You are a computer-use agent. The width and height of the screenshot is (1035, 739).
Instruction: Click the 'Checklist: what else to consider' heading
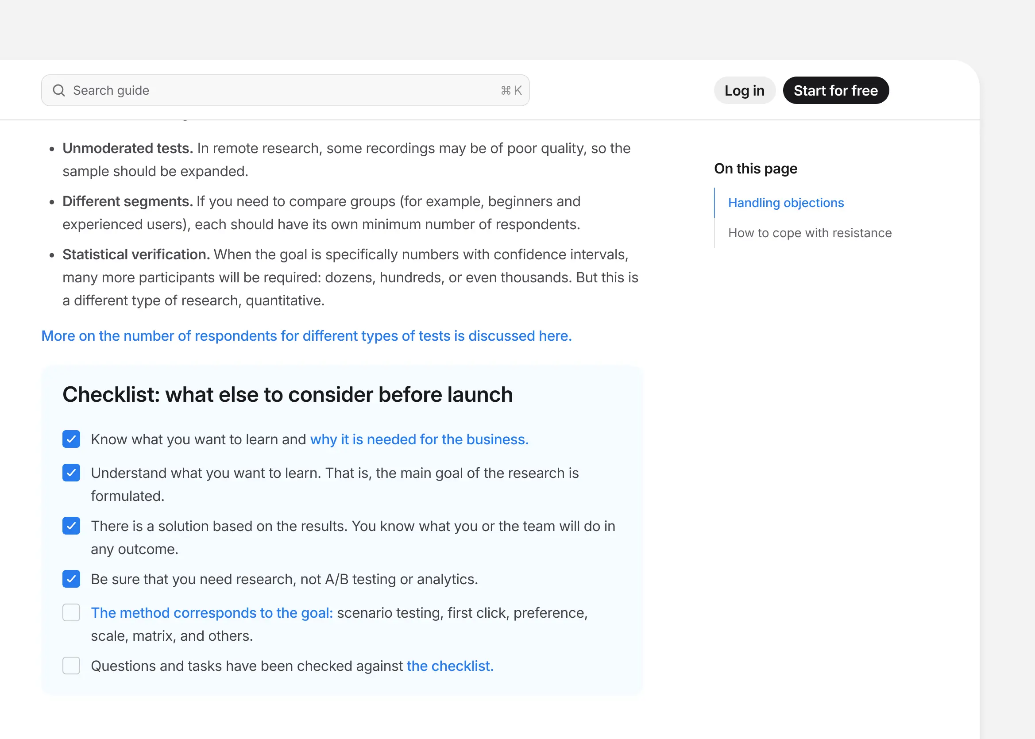coord(288,395)
